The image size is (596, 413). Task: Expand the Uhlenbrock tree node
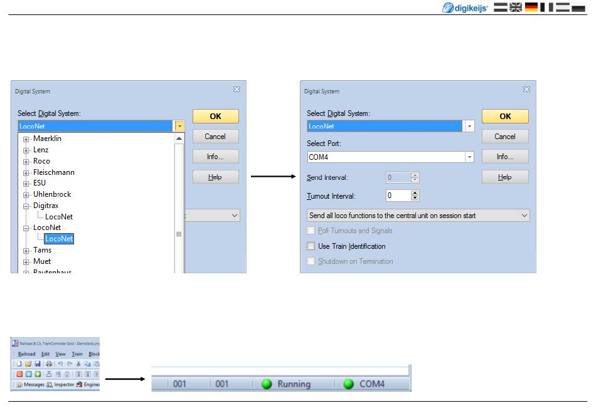(x=26, y=195)
